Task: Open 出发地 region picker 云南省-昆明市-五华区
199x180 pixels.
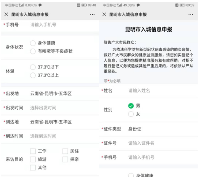Action: (51, 93)
